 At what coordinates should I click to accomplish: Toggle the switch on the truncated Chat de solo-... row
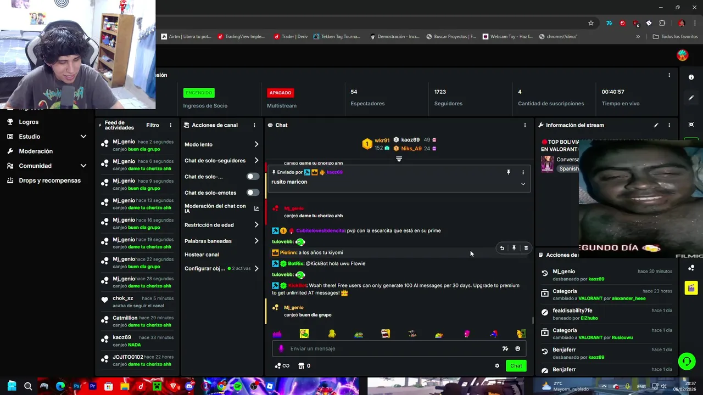[x=253, y=177]
